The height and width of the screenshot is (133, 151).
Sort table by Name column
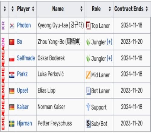click(x=82, y=9)
